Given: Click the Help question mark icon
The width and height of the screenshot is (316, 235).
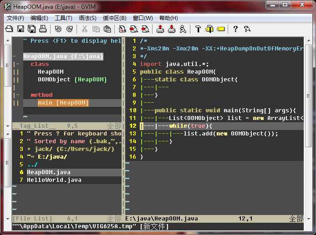Looking at the screenshot, I should tap(235, 29).
